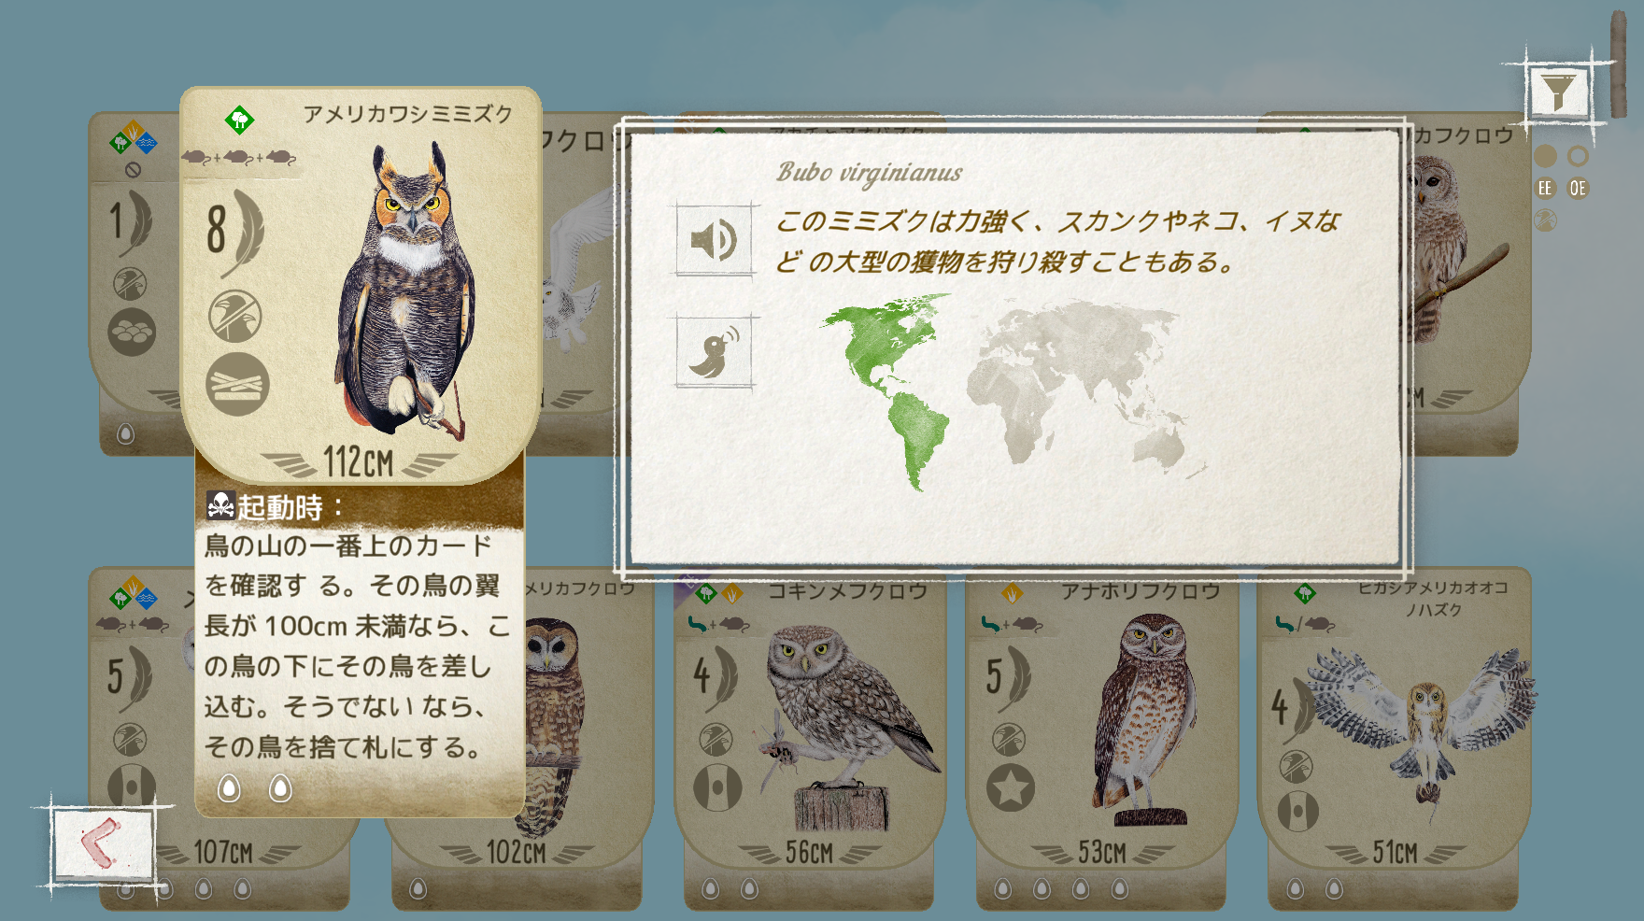Go back with the red arrow button
Screen dimensions: 1644x921
coord(102,843)
